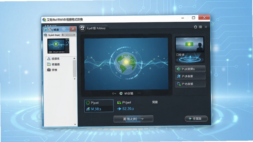This screenshot has width=253, height=142.
Task: Toggle the small checkbox under the person thumbnail
Action: point(177,55)
